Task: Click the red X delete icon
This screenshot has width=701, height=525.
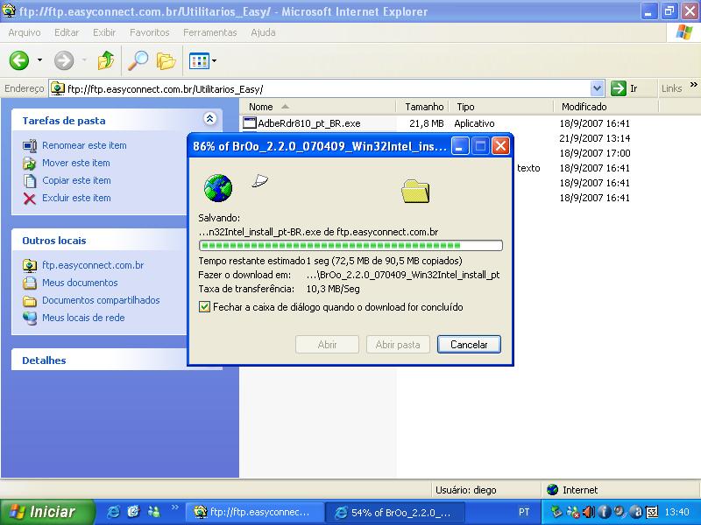Action: click(x=30, y=199)
